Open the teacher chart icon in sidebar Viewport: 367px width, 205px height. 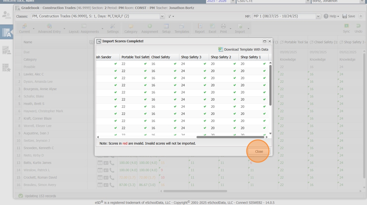(x=6, y=50)
